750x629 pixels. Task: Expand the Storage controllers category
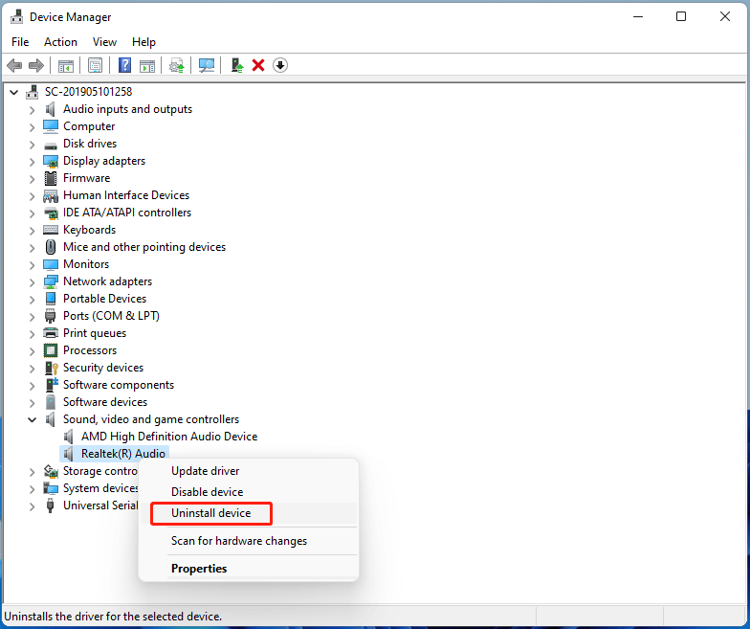point(33,471)
